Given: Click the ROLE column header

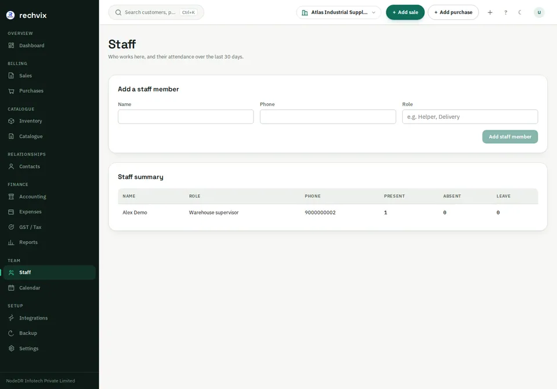Looking at the screenshot, I should click(x=195, y=197).
